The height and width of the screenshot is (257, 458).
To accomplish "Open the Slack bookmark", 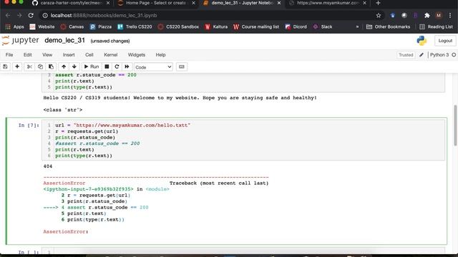I will (x=323, y=27).
